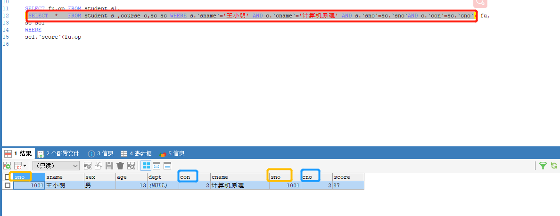Click the save changes floppy icon
Viewport: 560px width, 216px height.
coord(109,166)
